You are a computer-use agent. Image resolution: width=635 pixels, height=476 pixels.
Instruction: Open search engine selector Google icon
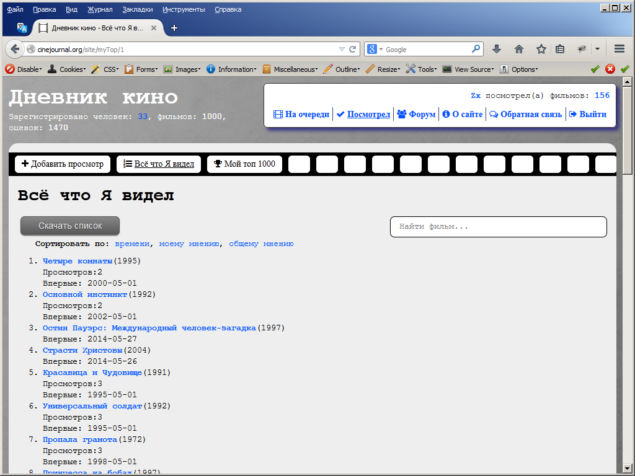tap(375, 50)
